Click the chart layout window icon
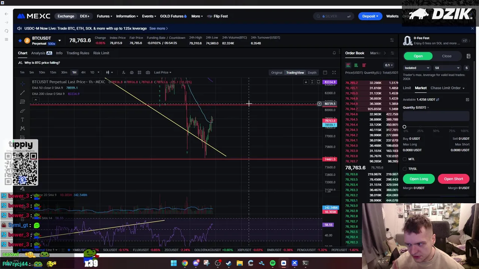This screenshot has width=479, height=269. tap(325, 72)
